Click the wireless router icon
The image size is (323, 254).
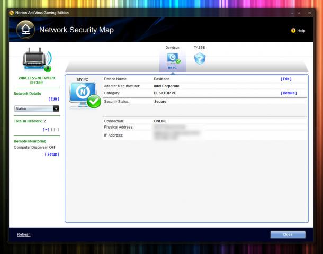[37, 60]
